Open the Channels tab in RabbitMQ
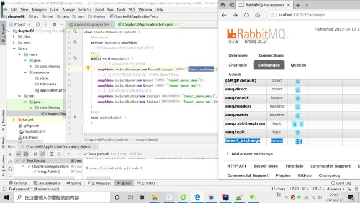The image size is (360, 203). [x=238, y=65]
